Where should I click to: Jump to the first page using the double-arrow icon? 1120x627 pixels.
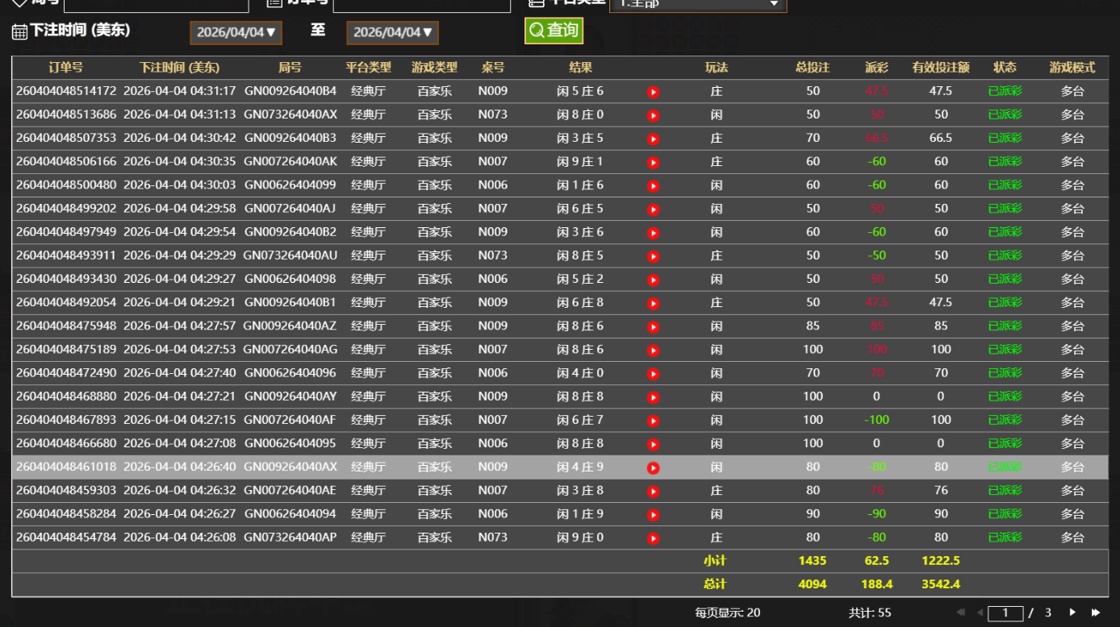[959, 612]
